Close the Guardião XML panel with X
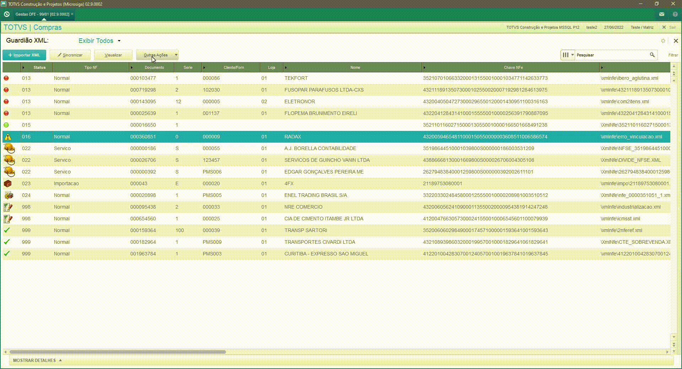Screen dimensions: 682x369 tap(676, 41)
